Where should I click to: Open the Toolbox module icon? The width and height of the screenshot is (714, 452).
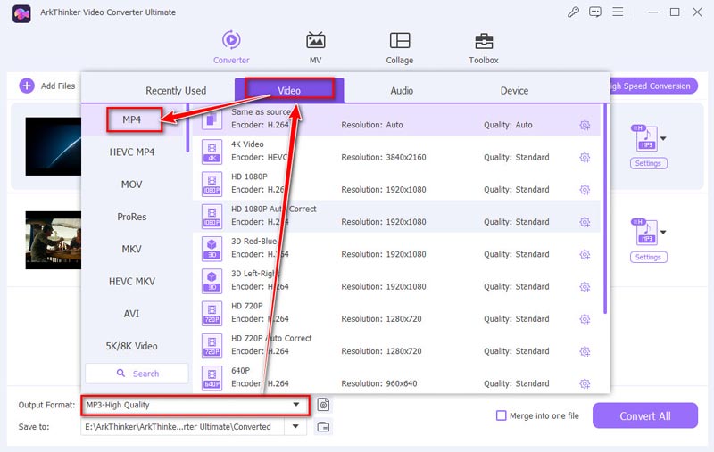[483, 42]
